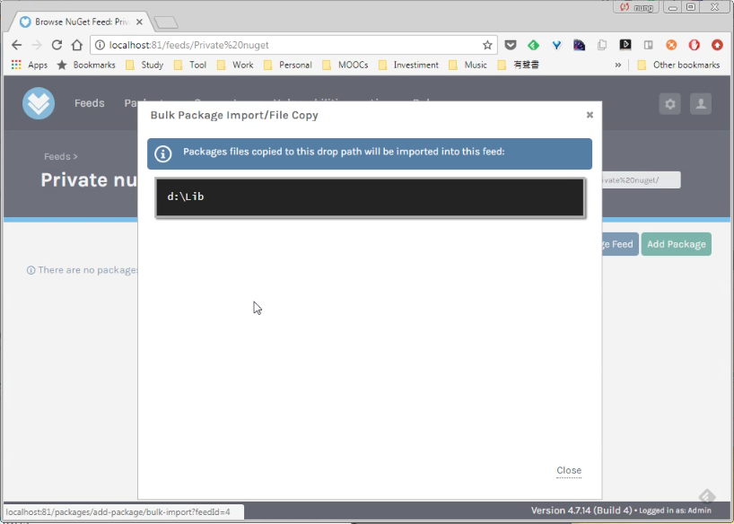
Task: Open the starred Bookmarks shortcut
Action: (x=86, y=65)
